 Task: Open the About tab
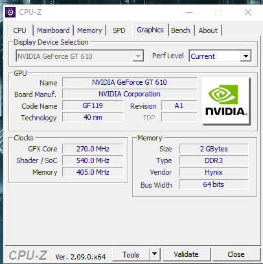pyautogui.click(x=208, y=30)
